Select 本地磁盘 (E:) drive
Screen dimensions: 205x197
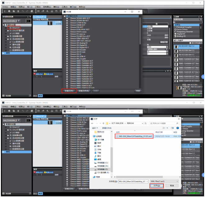[102, 169]
